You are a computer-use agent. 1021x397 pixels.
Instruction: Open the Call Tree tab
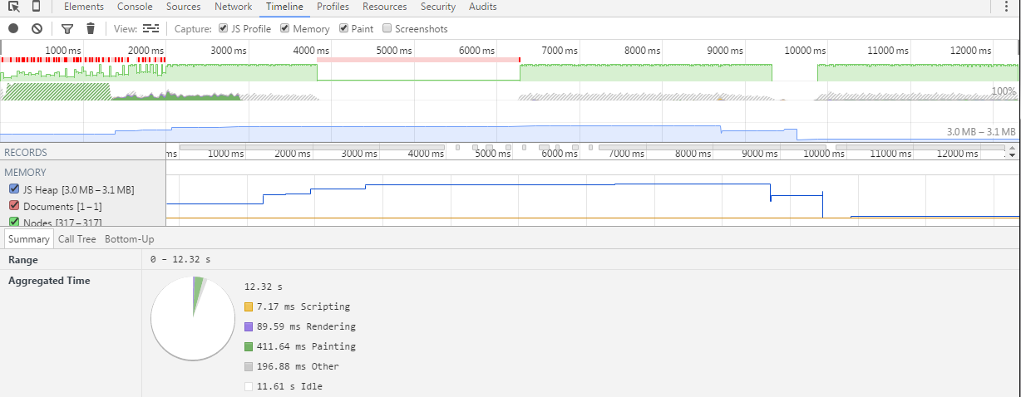pyautogui.click(x=76, y=239)
